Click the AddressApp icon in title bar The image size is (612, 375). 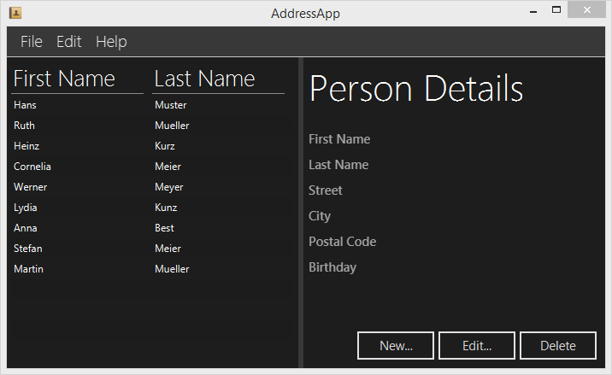coord(15,13)
